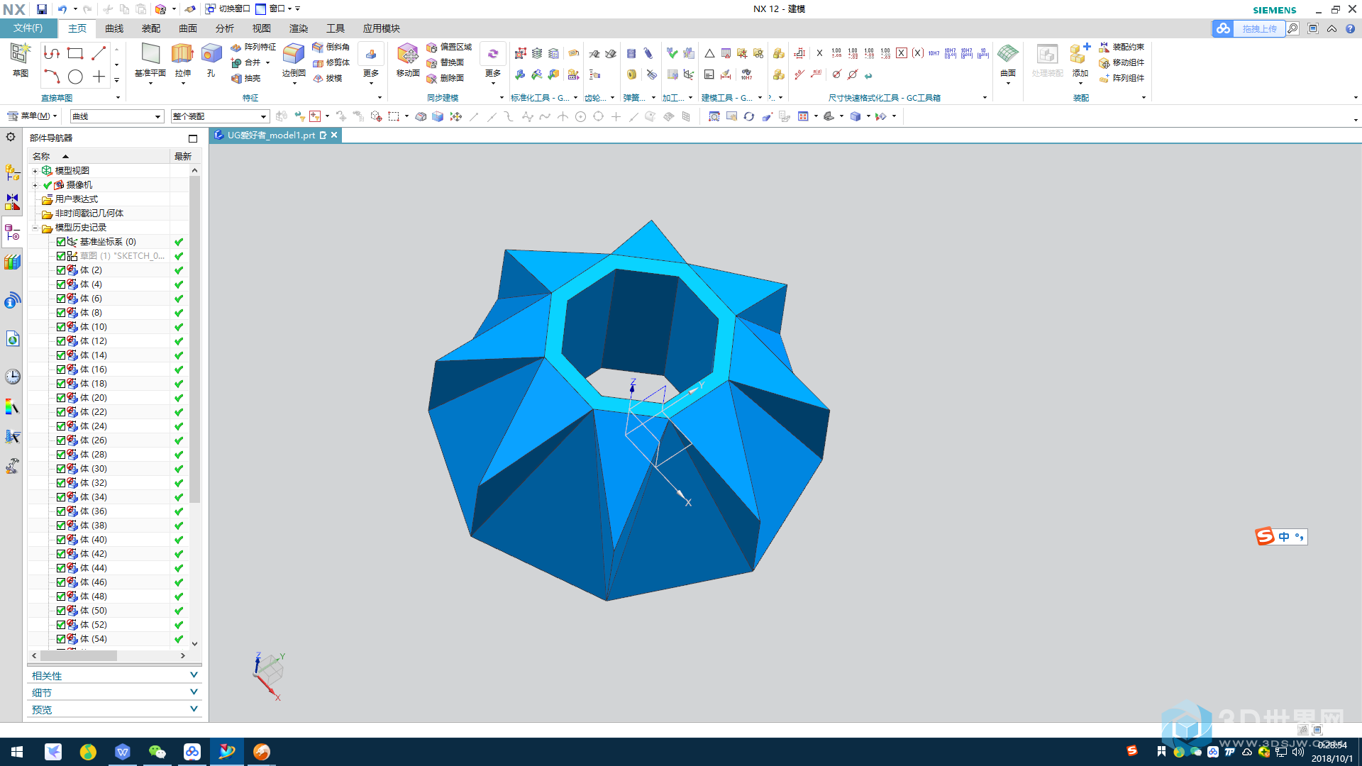Screen dimensions: 1362x766
Task: Switch to the 曲线 ribbon tab
Action: [x=114, y=28]
